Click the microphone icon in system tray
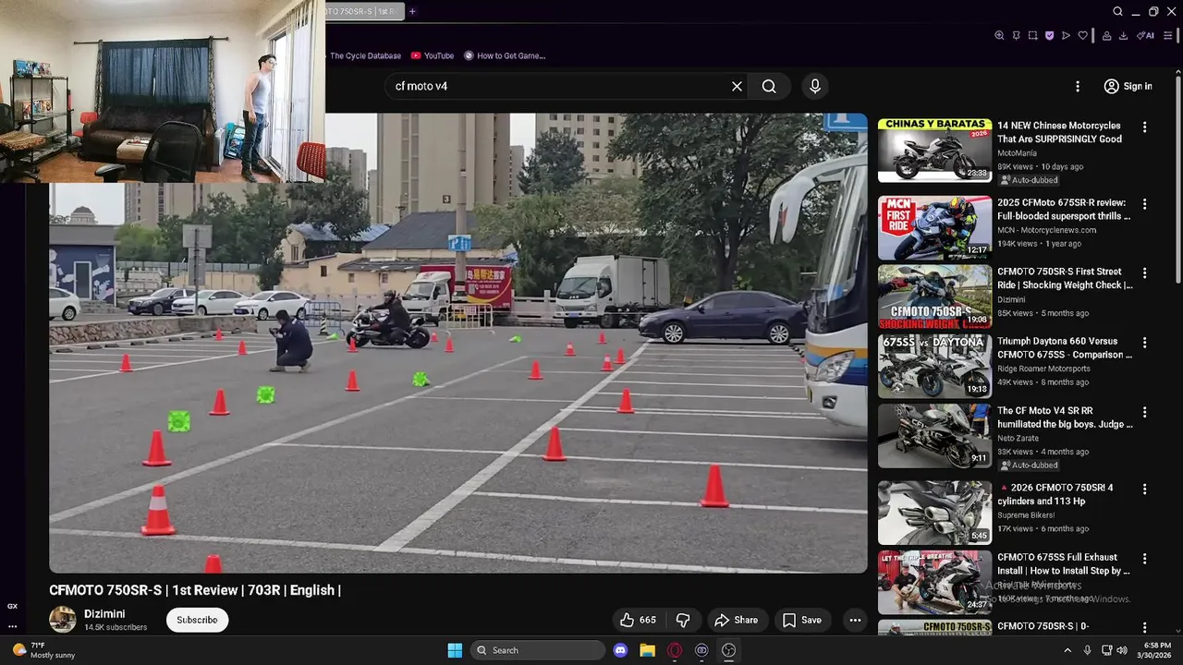The height and width of the screenshot is (665, 1183). click(1087, 650)
